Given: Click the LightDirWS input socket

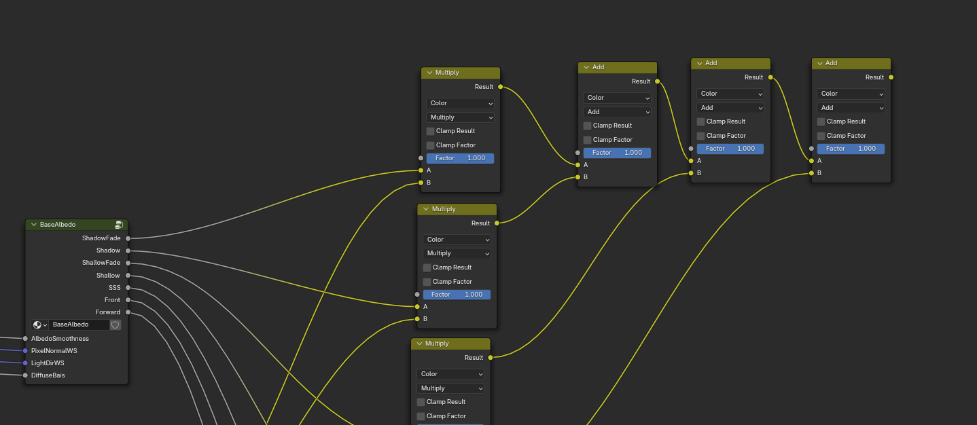Looking at the screenshot, I should 26,363.
